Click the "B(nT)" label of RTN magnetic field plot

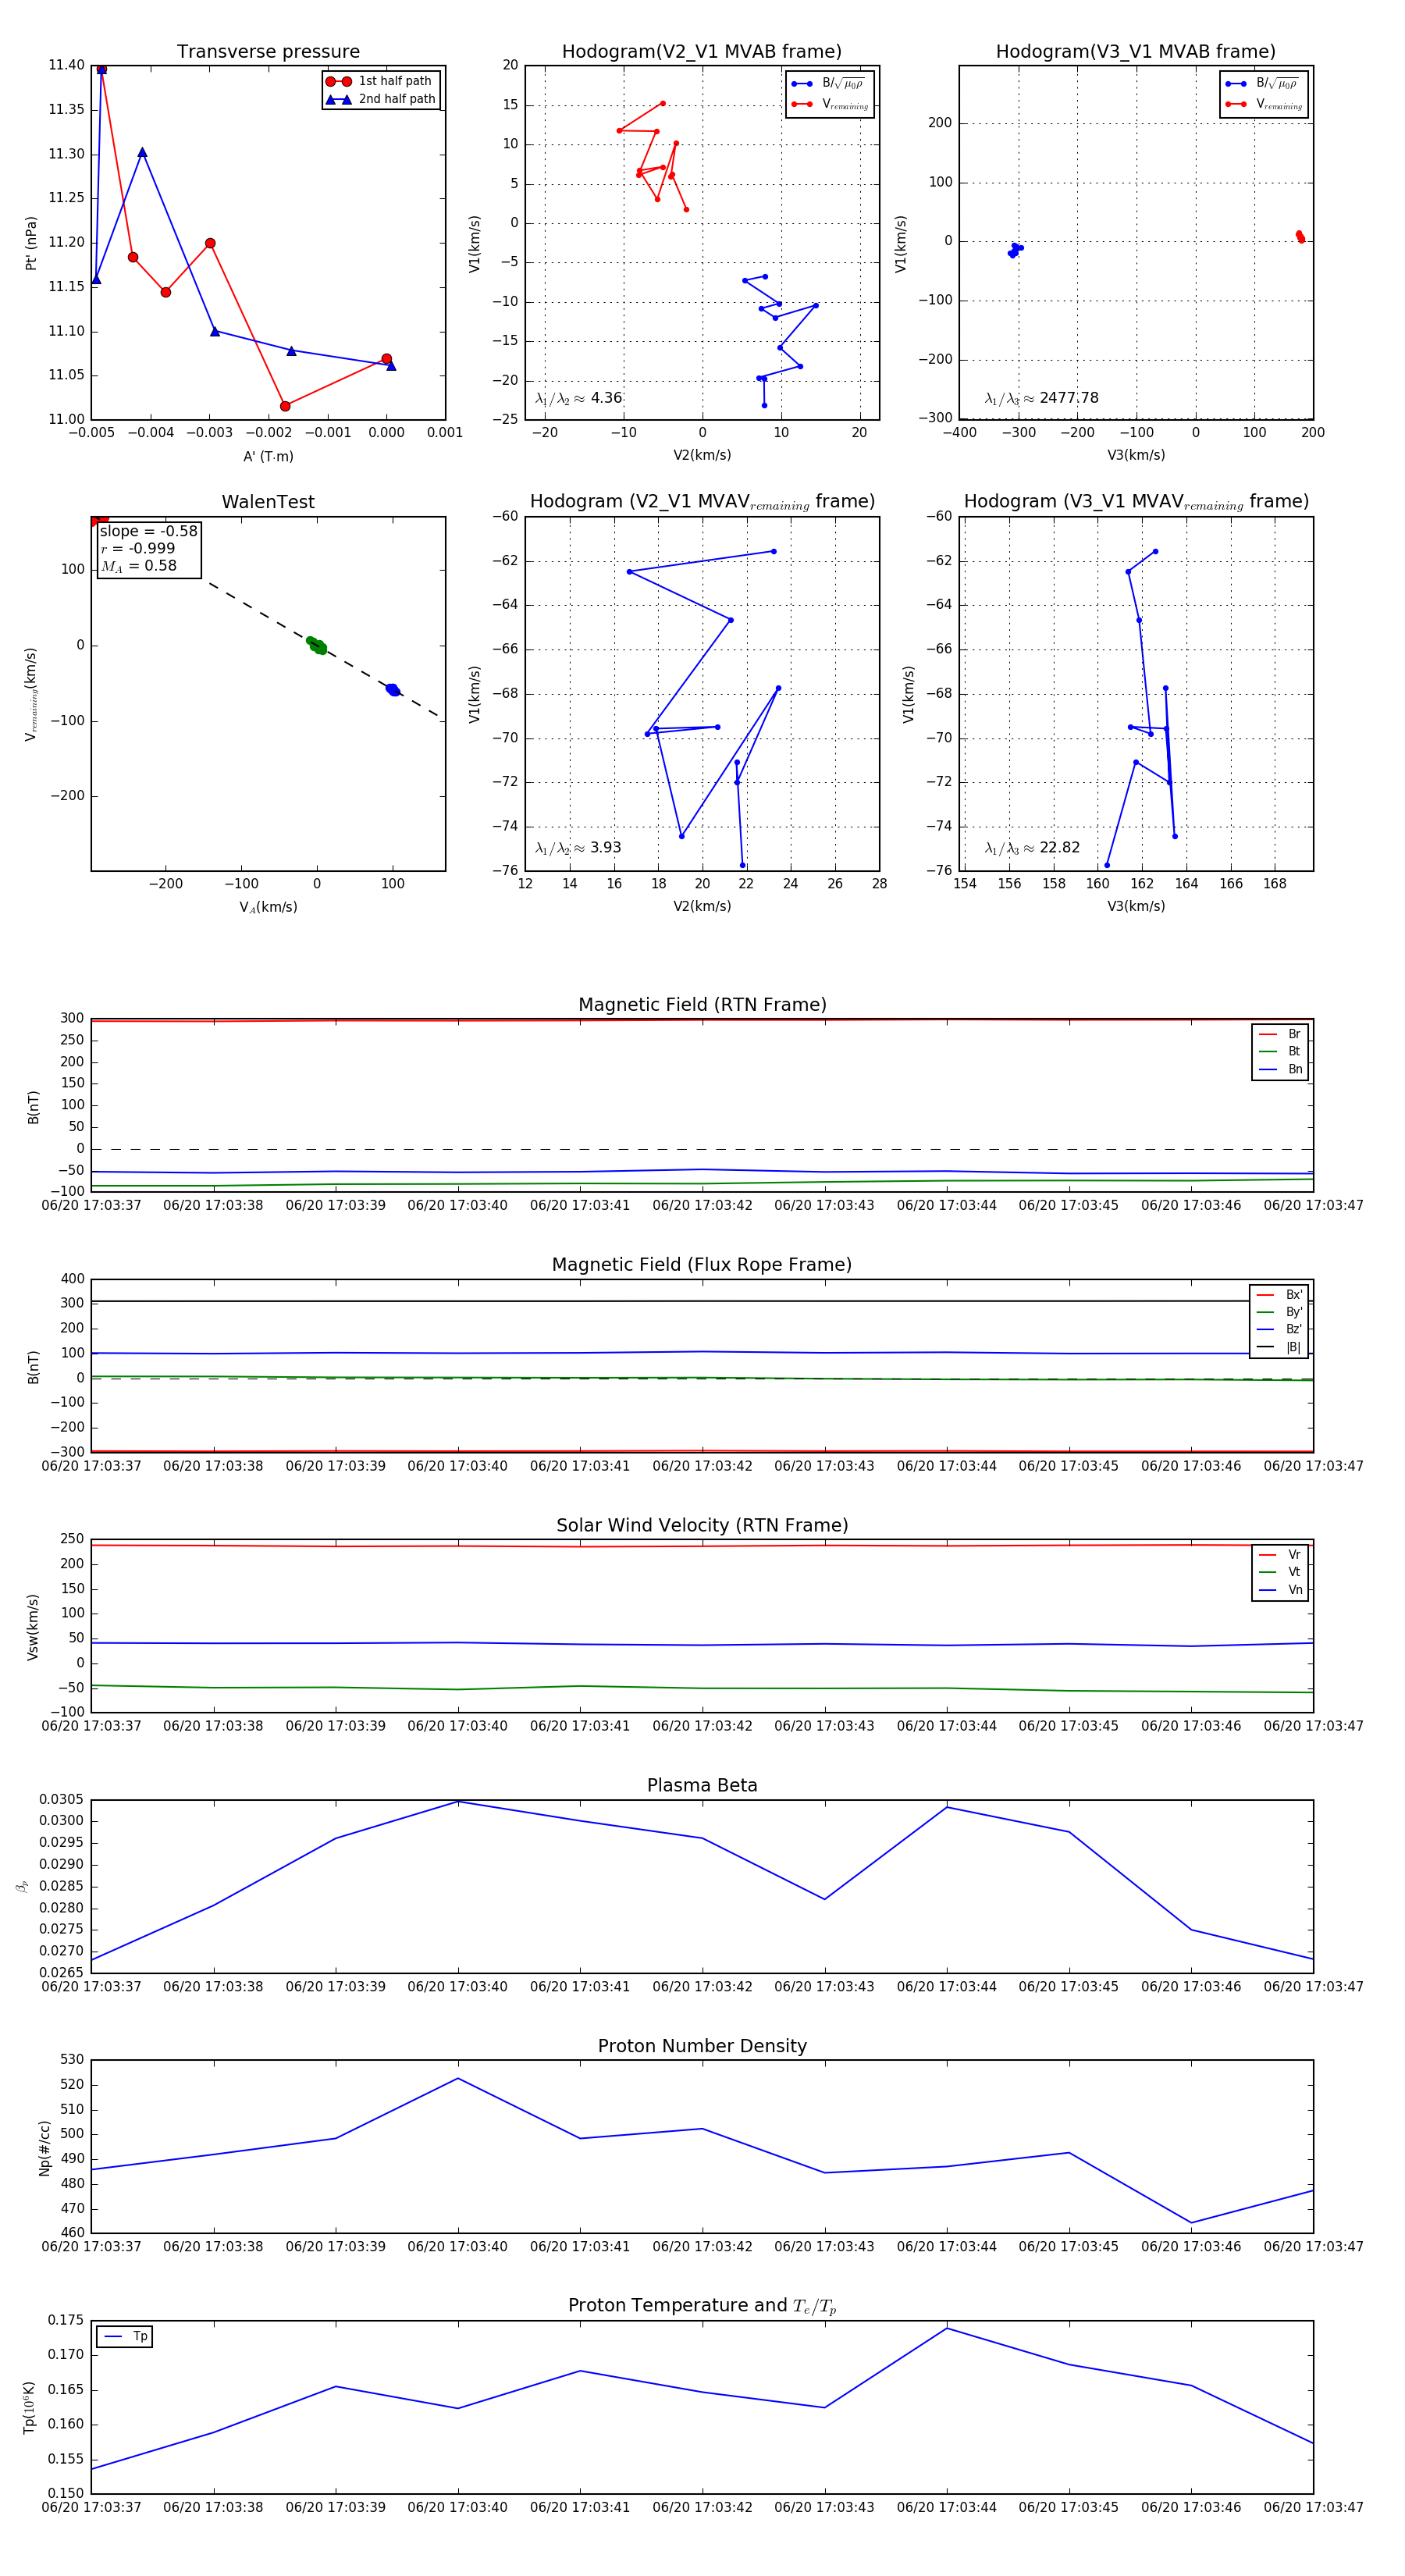click(33, 1107)
